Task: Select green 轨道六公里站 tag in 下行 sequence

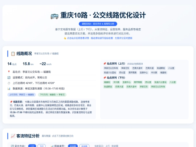Action: pyautogui.click(x=160, y=82)
